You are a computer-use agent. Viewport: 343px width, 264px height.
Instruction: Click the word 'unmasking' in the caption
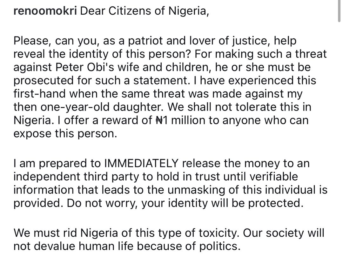click(202, 190)
